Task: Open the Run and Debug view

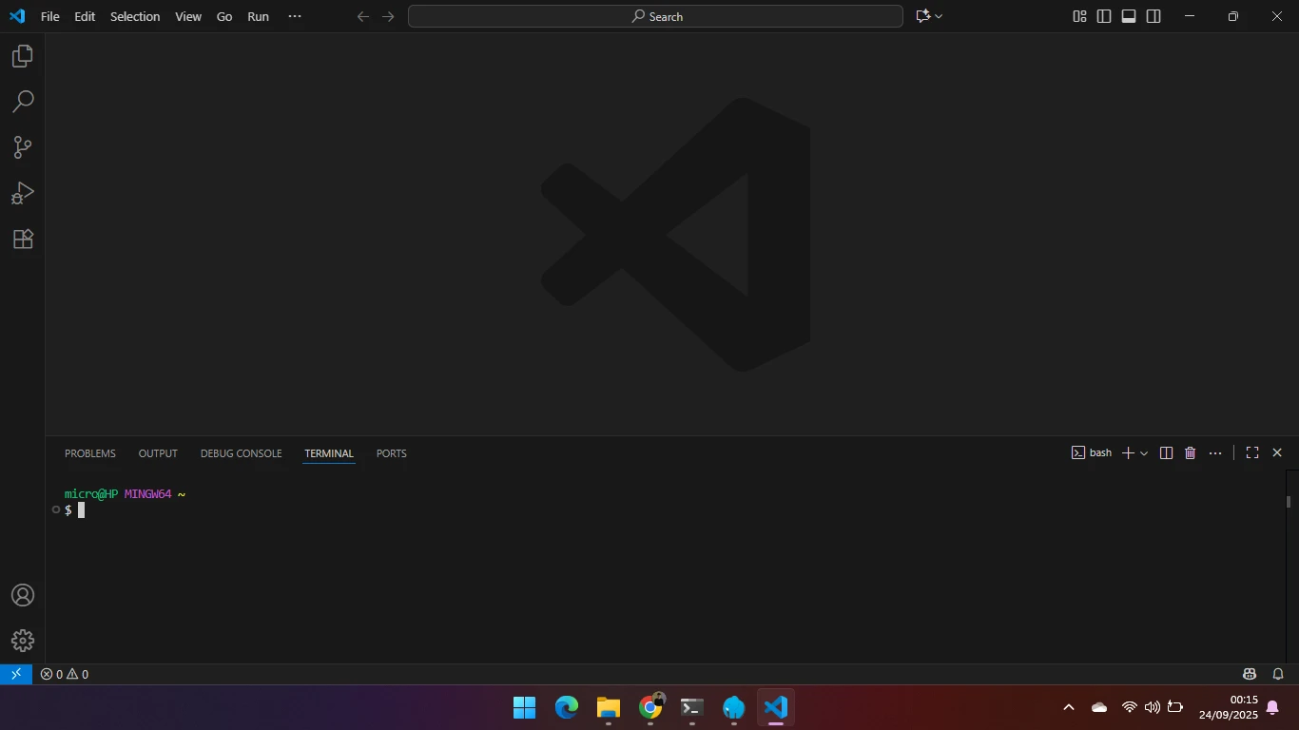Action: (x=23, y=193)
